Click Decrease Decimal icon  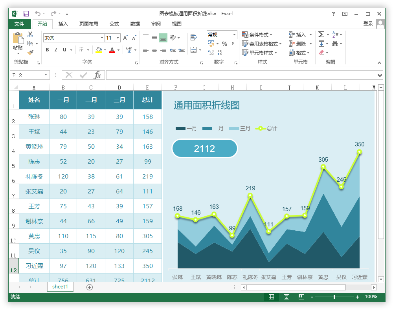(220, 52)
